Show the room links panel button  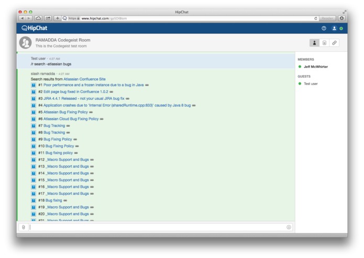[334, 43]
